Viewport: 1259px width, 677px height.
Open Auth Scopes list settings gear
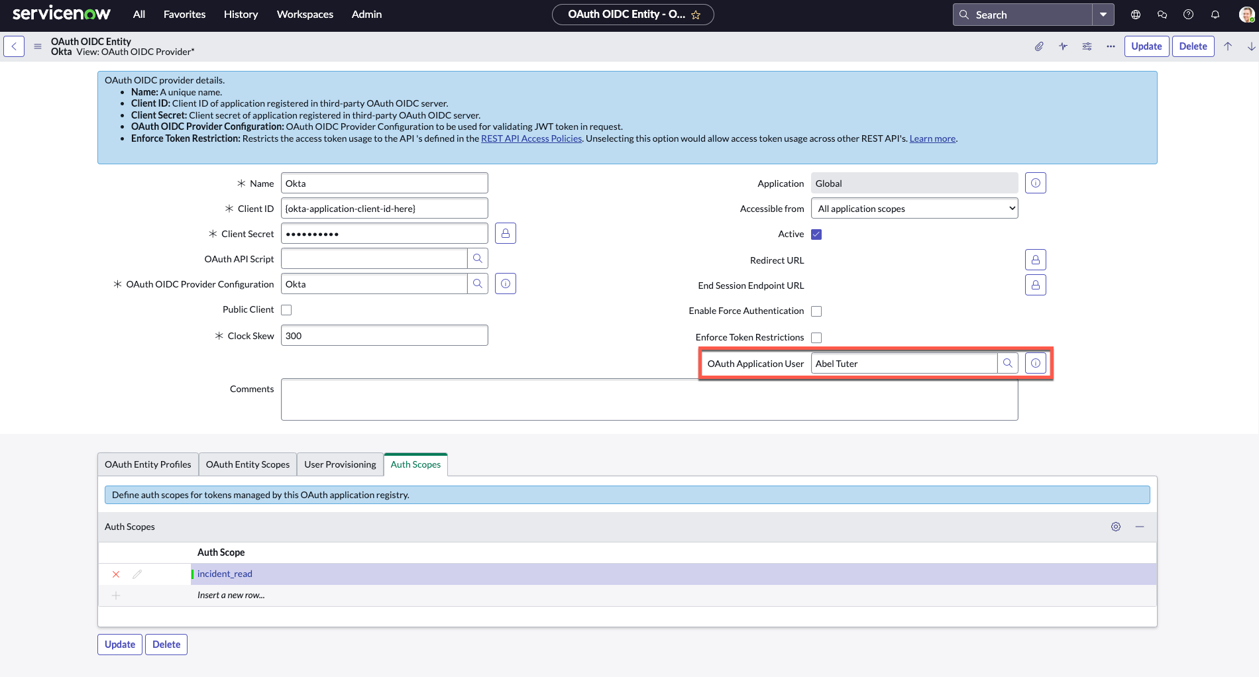pos(1116,527)
